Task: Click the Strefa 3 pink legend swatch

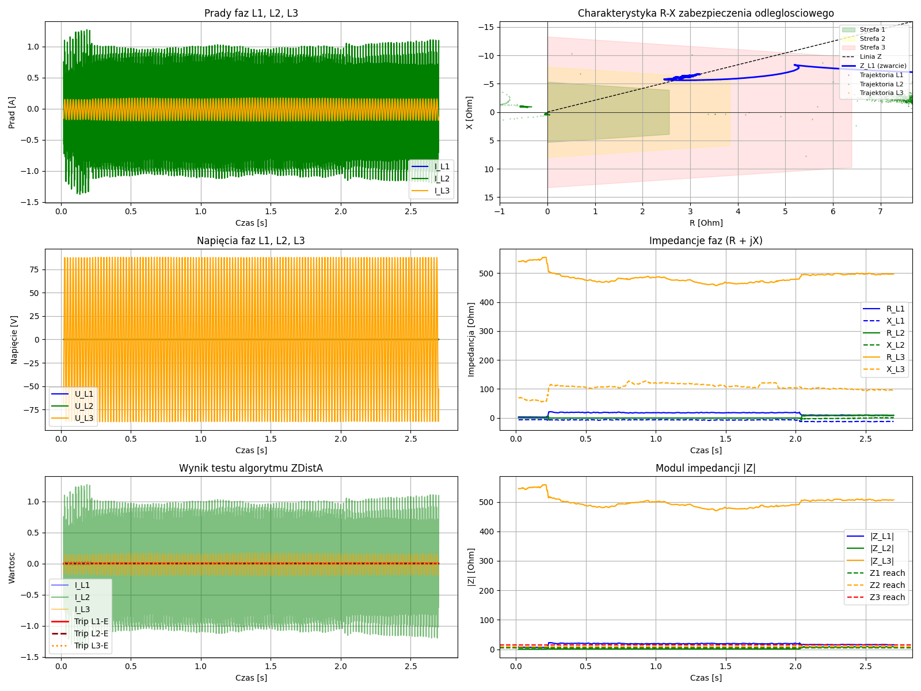Action: pyautogui.click(x=848, y=47)
